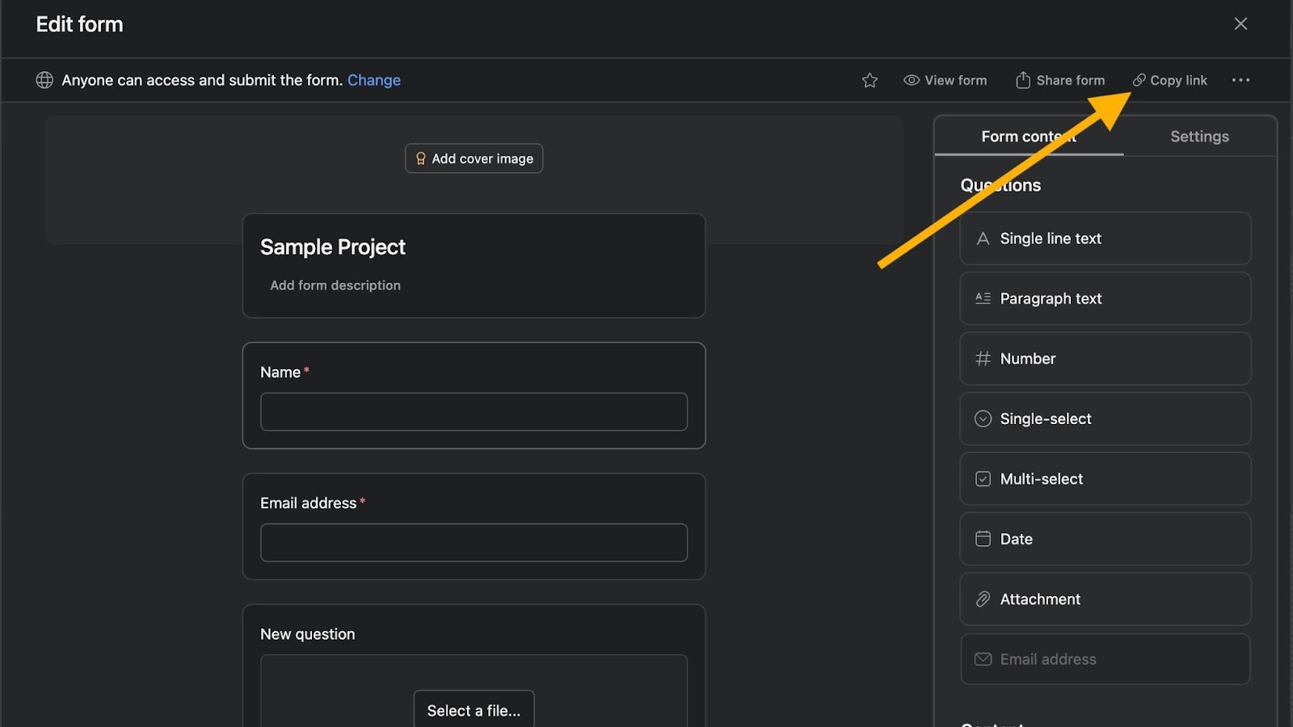Add a Single line text question
Image resolution: width=1293 pixels, height=727 pixels.
coord(1105,238)
